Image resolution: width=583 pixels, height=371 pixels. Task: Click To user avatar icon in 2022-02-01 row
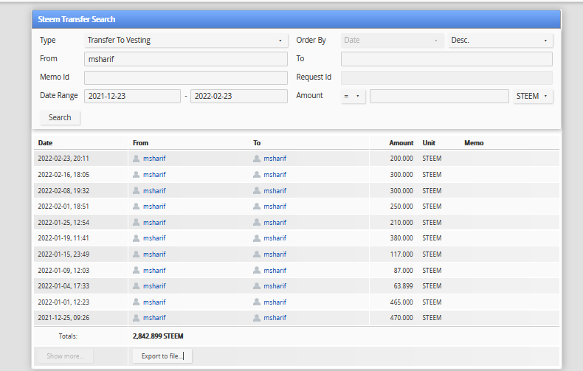click(257, 207)
